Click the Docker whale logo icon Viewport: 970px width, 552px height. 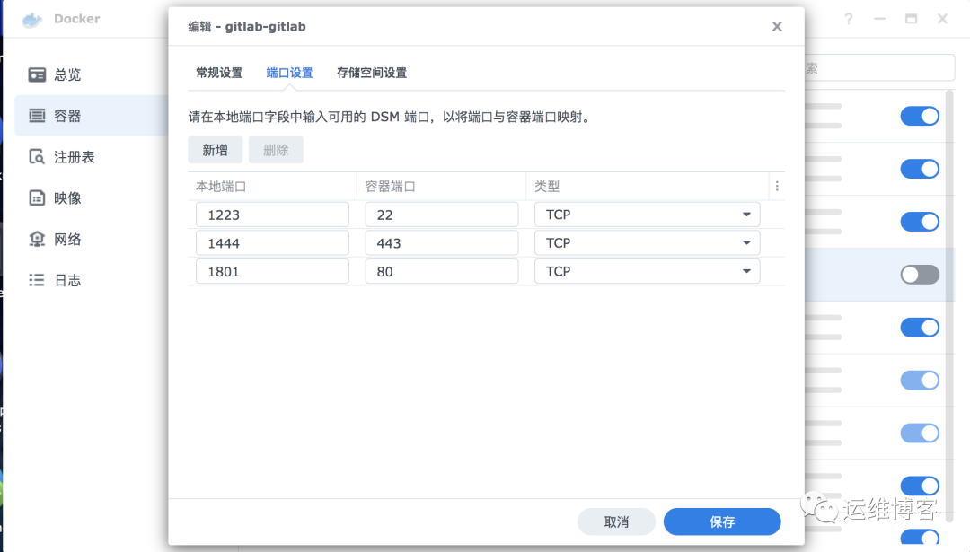(x=32, y=19)
